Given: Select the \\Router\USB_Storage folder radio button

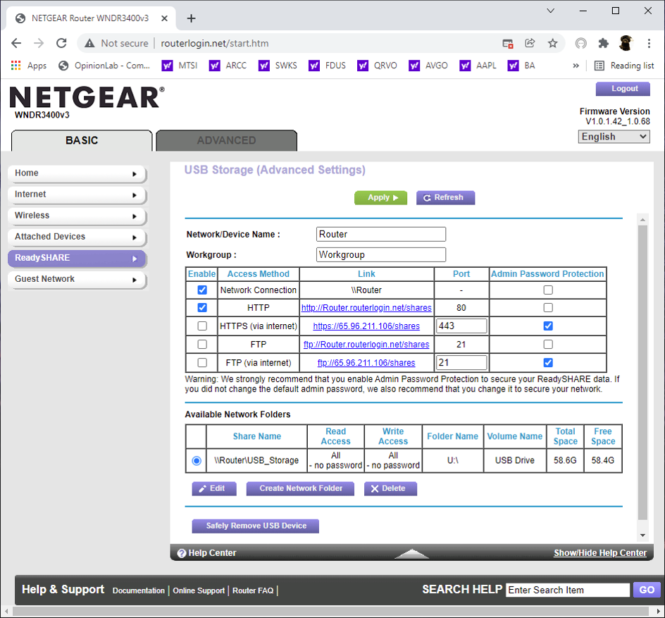Looking at the screenshot, I should click(x=197, y=461).
